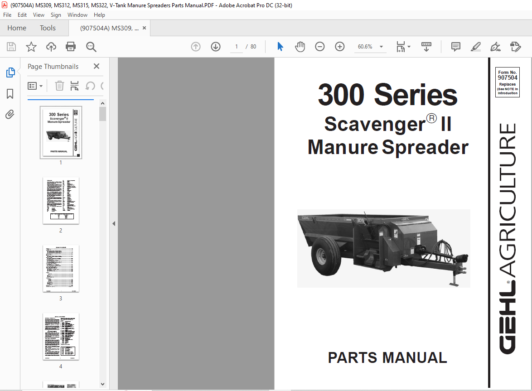Switch to the Home tab

(17, 28)
